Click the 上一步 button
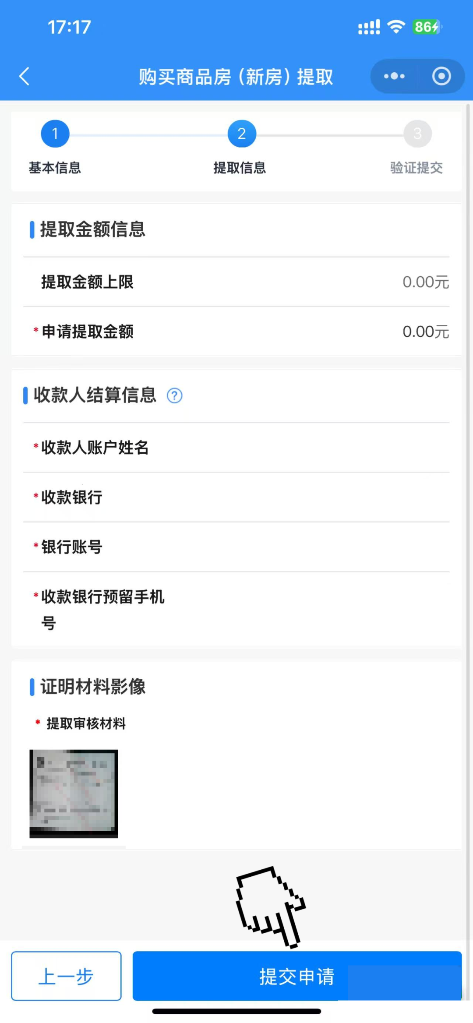Image resolution: width=473 pixels, height=1023 pixels. click(x=66, y=976)
